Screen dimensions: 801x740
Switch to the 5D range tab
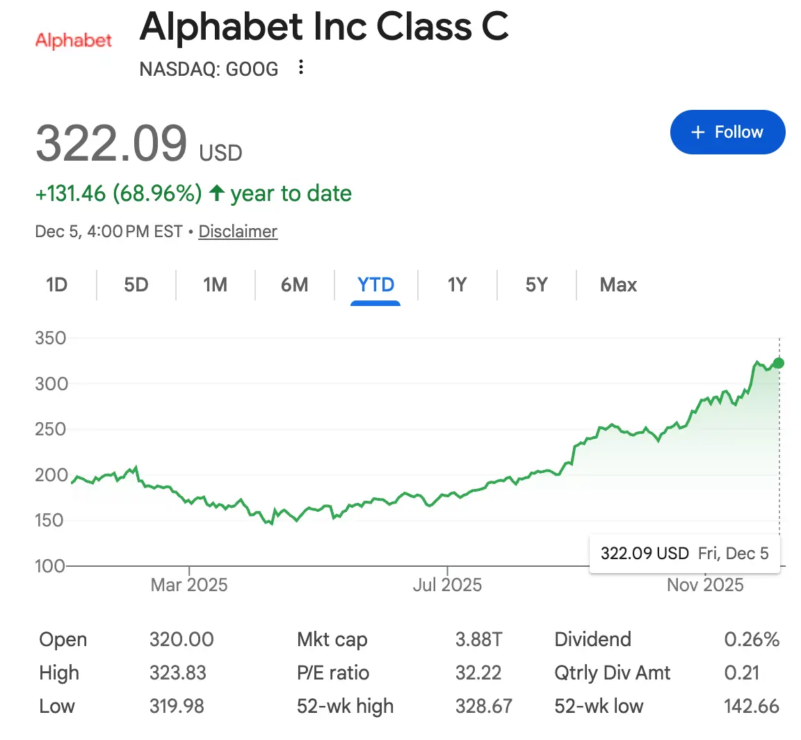pyautogui.click(x=136, y=285)
